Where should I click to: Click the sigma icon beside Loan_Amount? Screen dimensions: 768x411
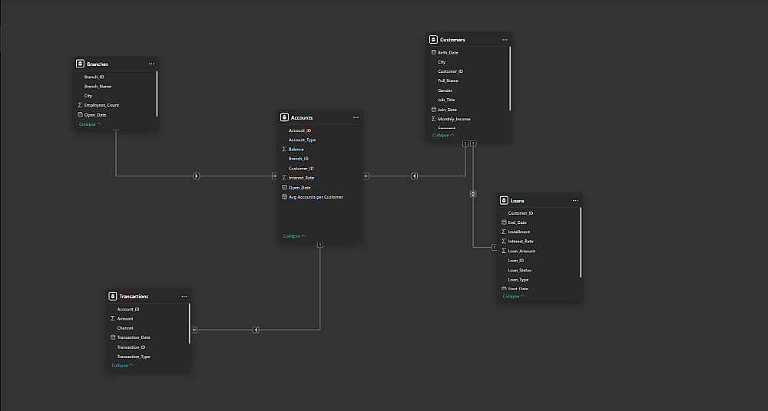pyautogui.click(x=504, y=251)
